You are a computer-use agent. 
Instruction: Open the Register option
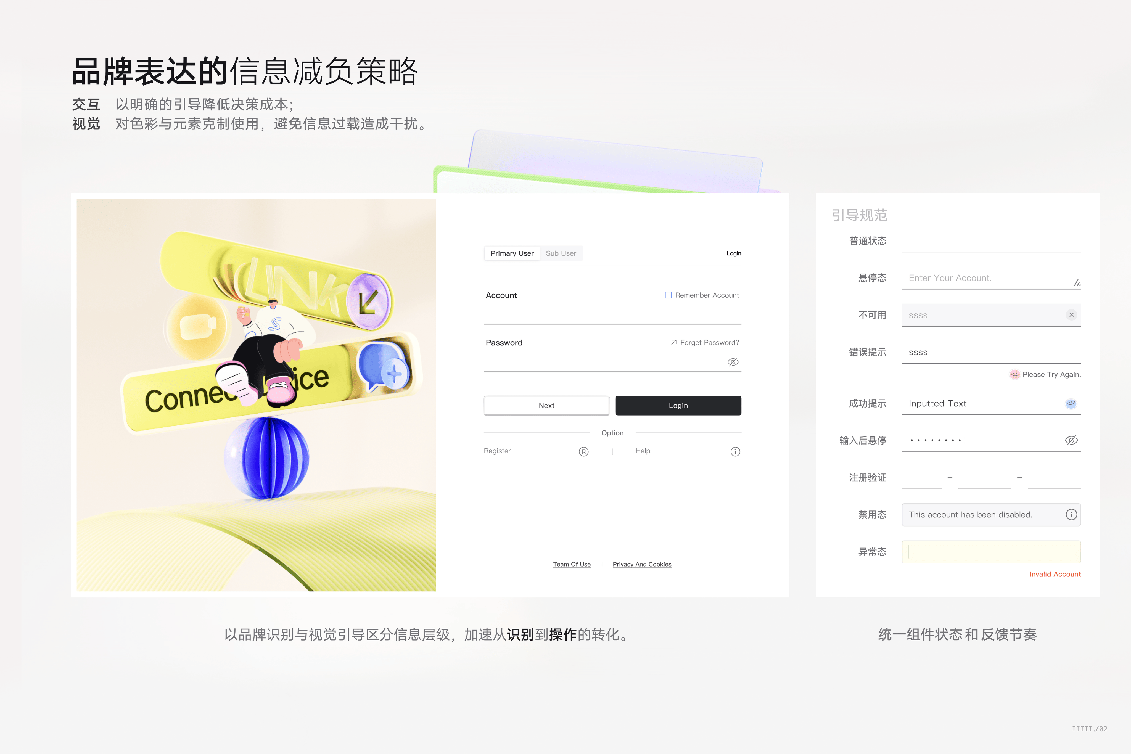coord(497,451)
